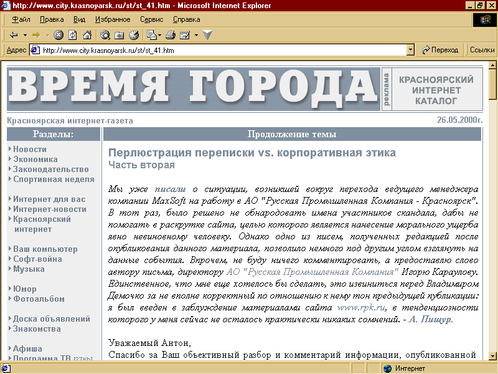Open the www.rpk.ru link
Image resolution: width=498 pixels, height=374 pixels.
[361, 307]
